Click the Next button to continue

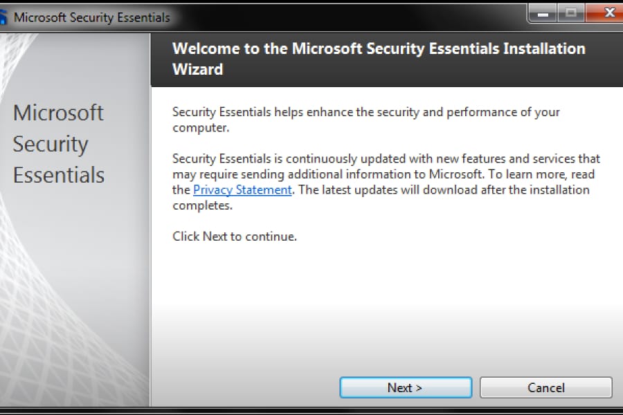tap(406, 387)
